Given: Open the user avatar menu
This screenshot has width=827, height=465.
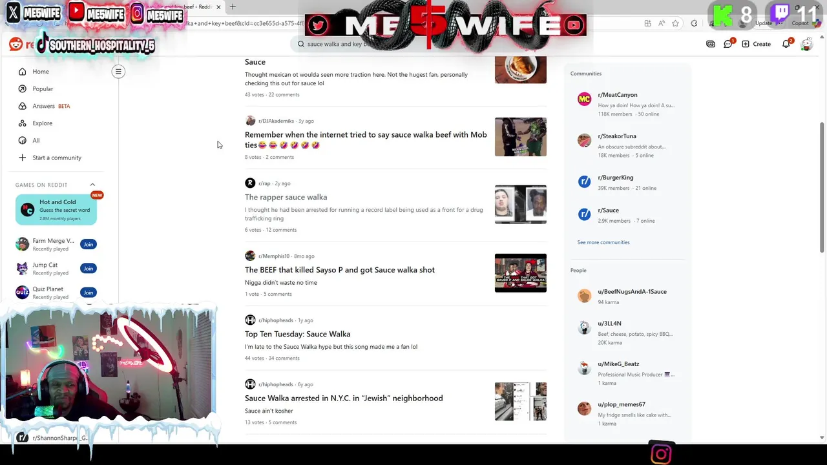Looking at the screenshot, I should 806,44.
